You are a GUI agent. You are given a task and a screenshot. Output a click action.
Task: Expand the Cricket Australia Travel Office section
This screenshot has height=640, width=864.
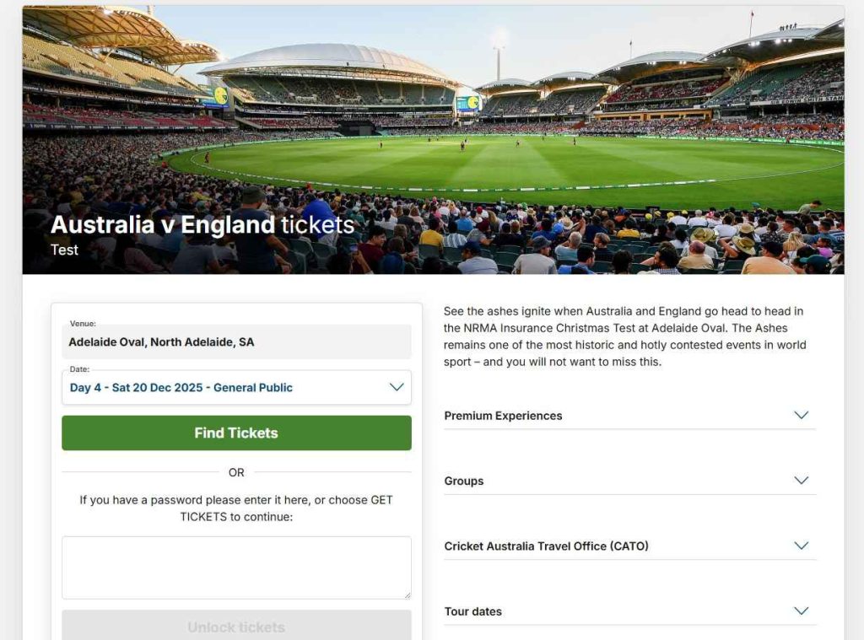click(547, 546)
